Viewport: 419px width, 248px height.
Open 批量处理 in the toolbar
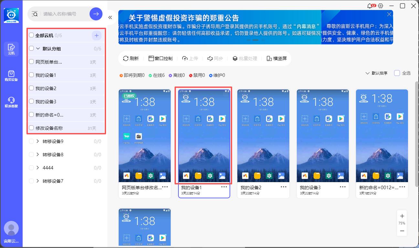[x=245, y=58]
